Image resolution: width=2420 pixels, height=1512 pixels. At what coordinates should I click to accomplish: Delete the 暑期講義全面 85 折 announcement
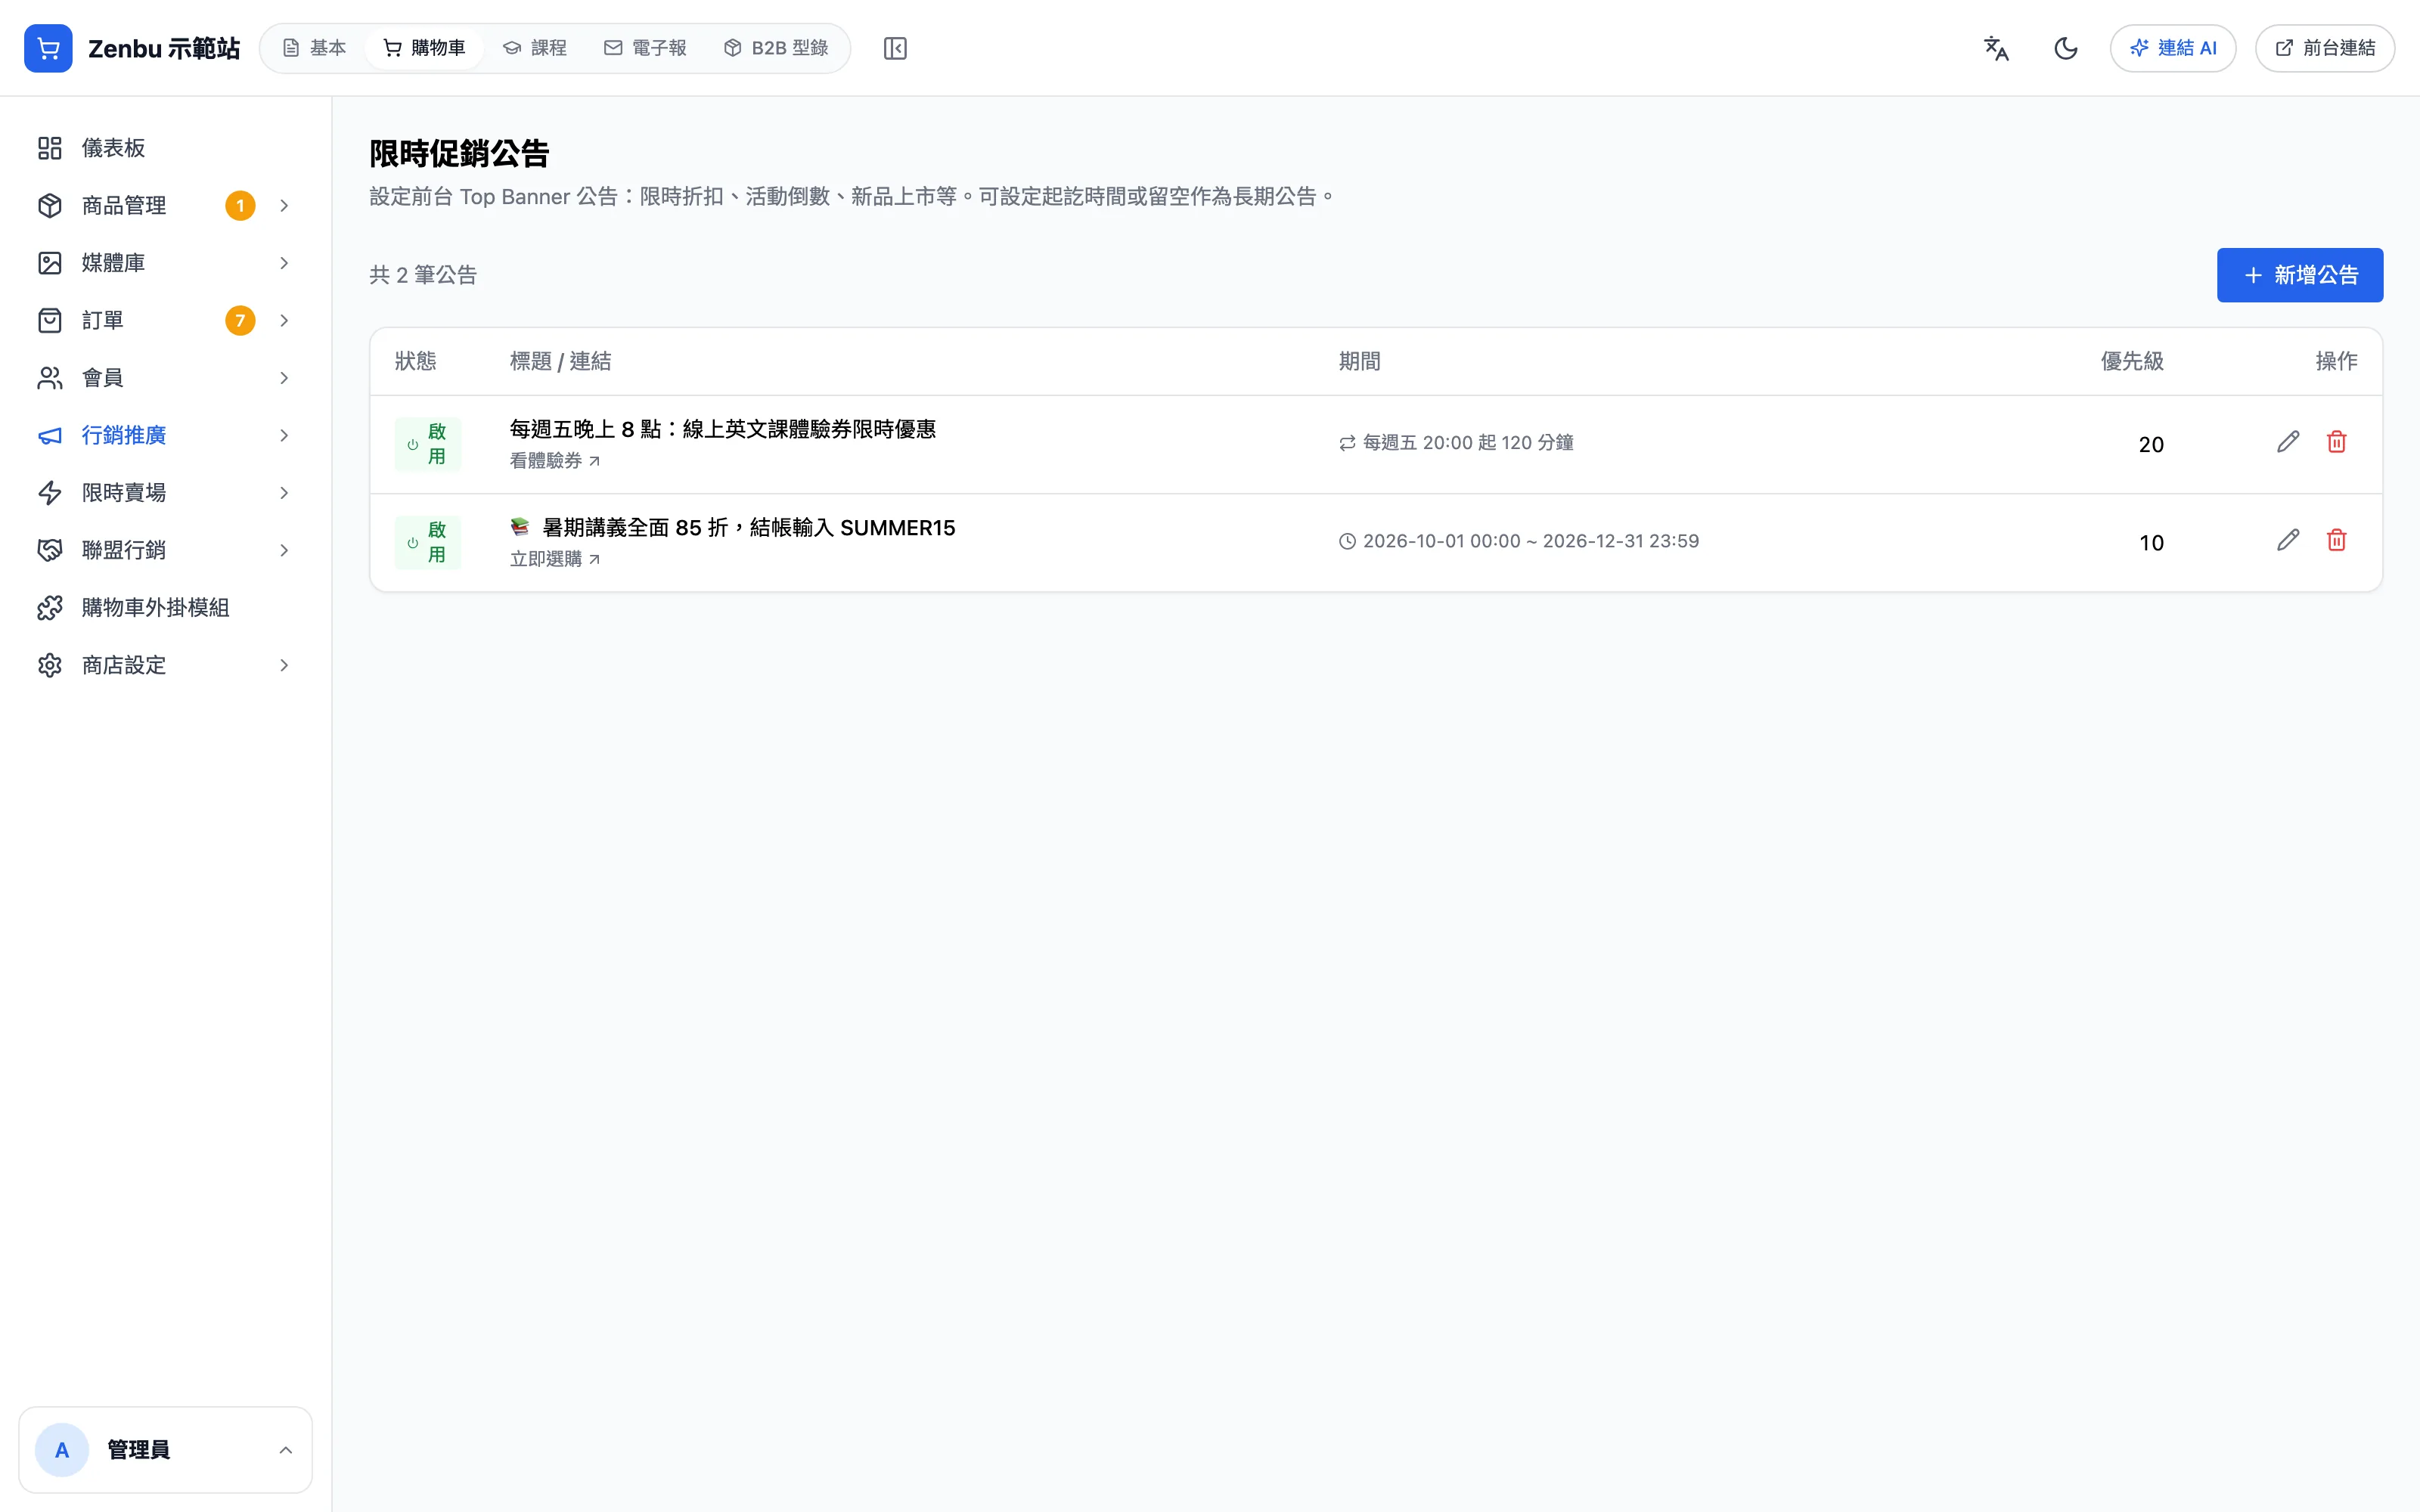2336,540
